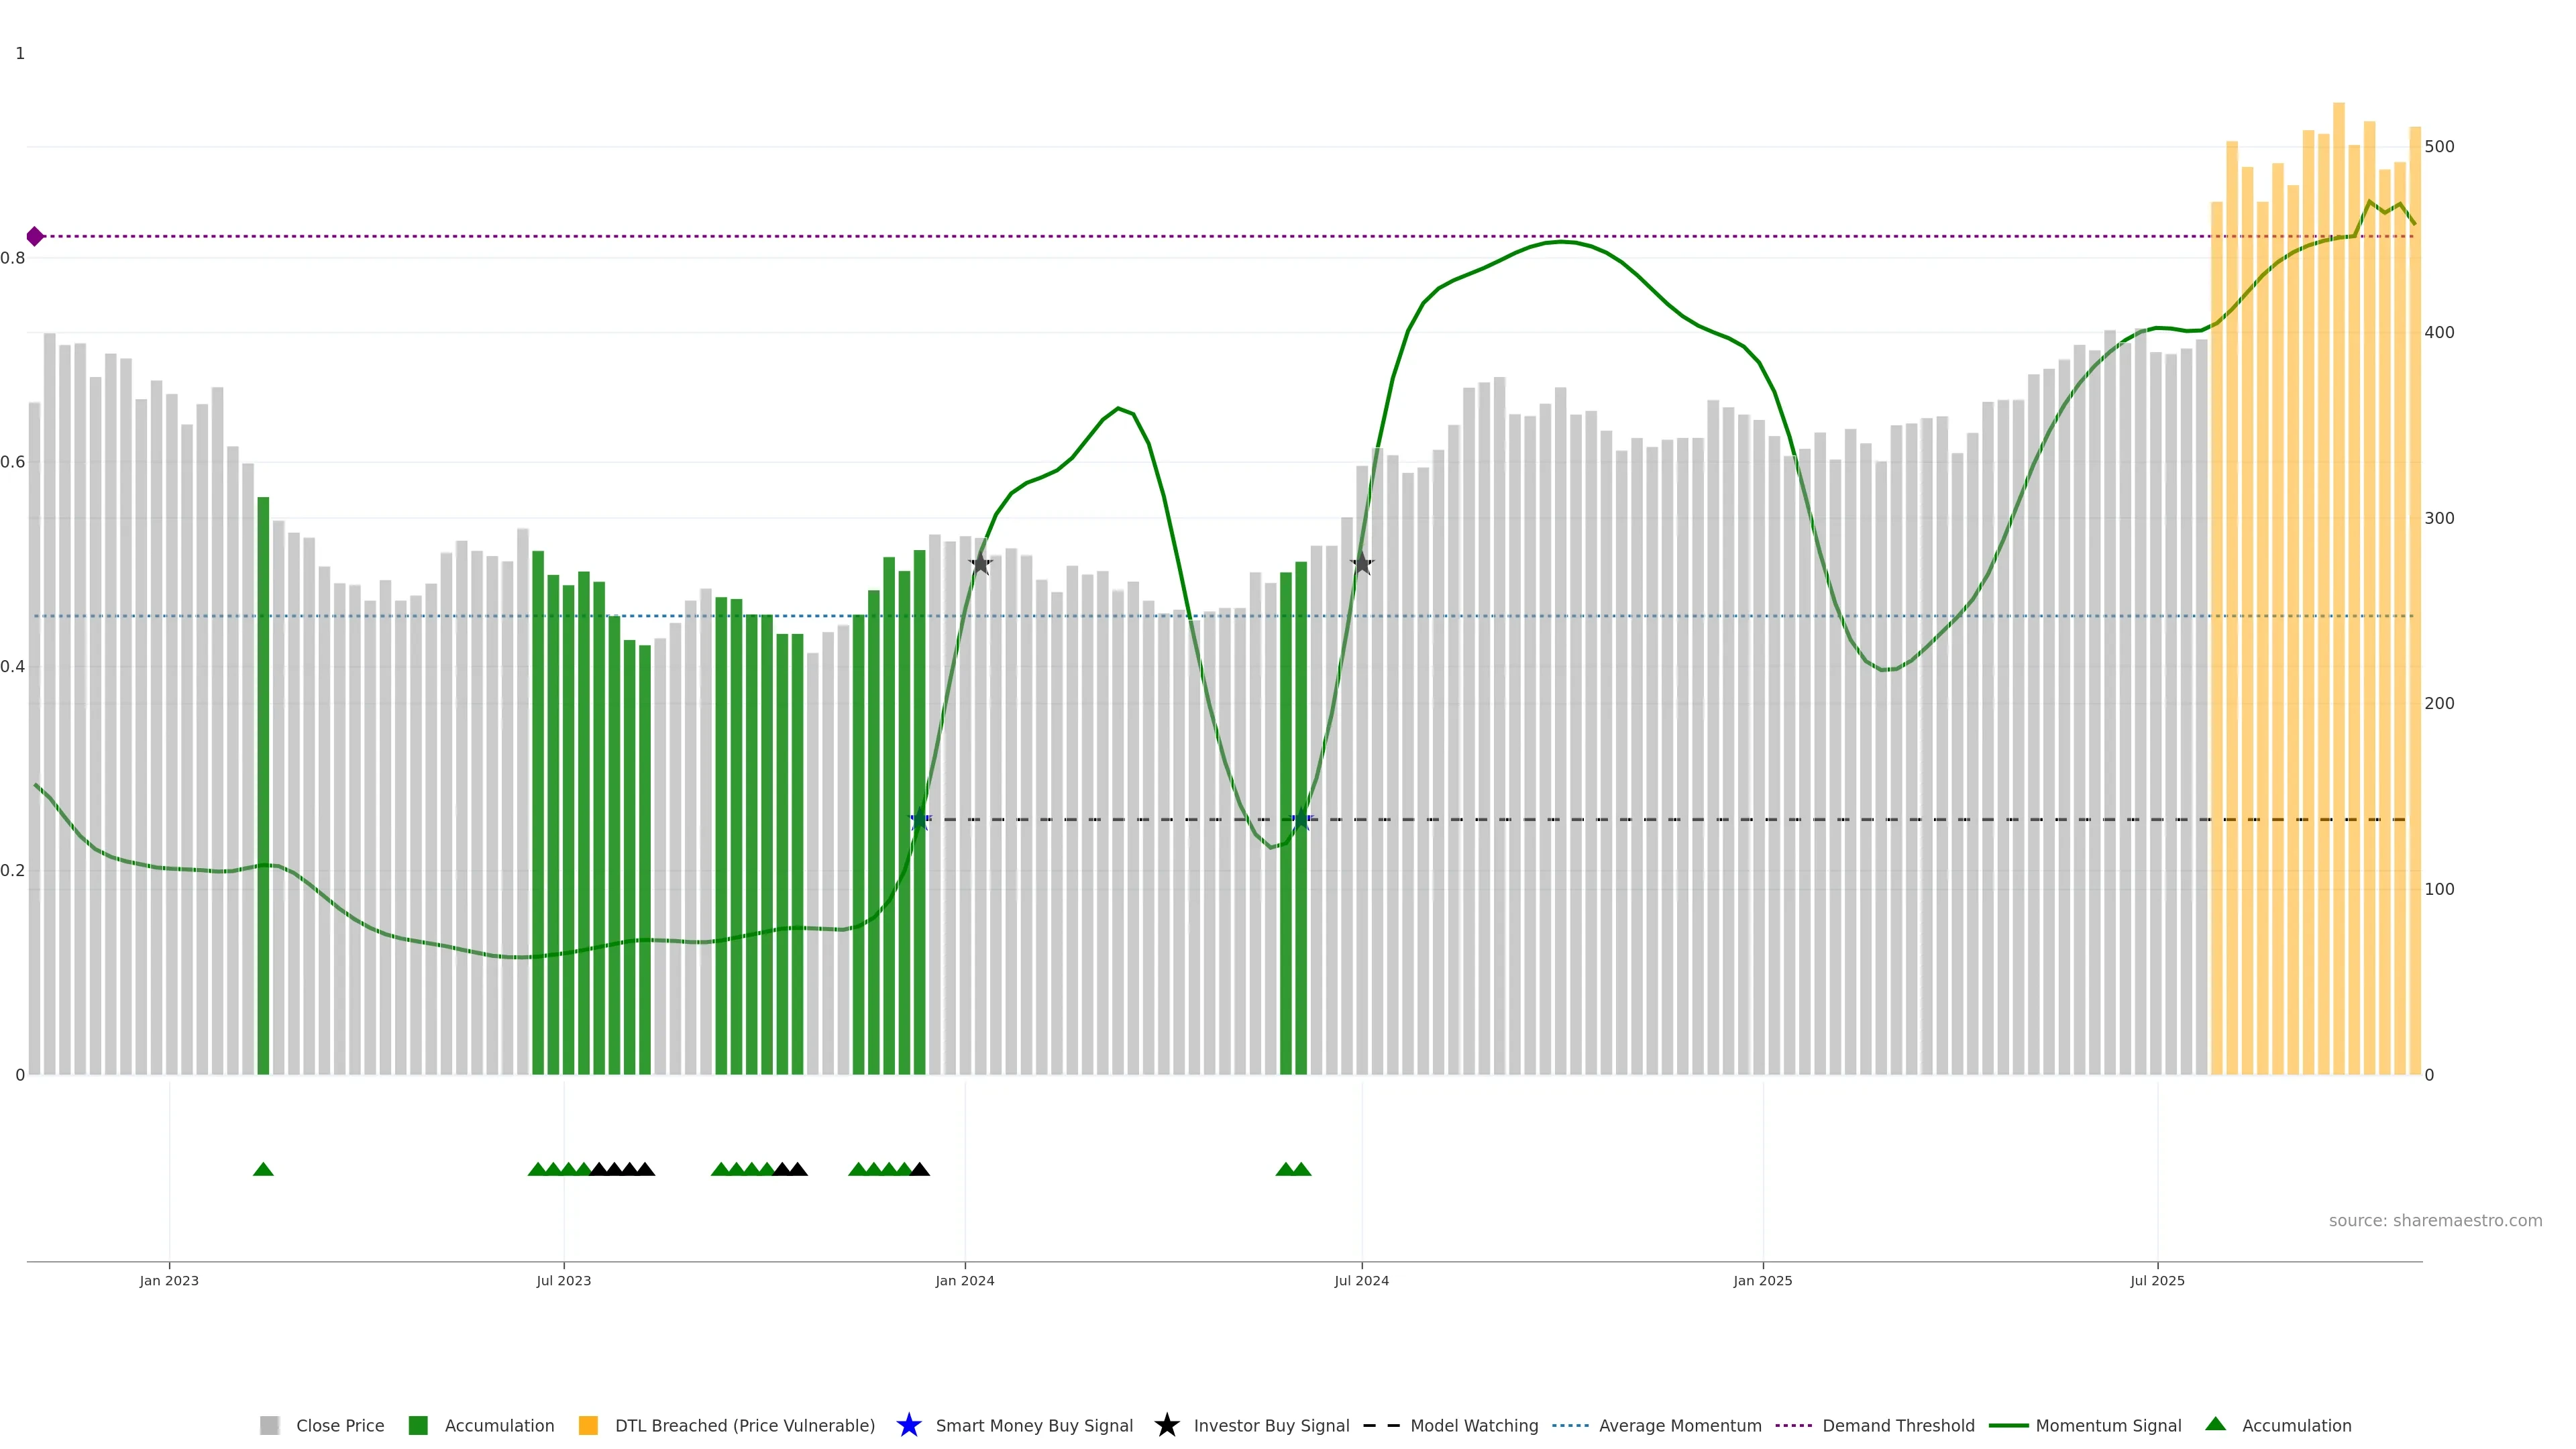
Task: Click the Jan 2025 axis label
Action: (x=1762, y=1281)
